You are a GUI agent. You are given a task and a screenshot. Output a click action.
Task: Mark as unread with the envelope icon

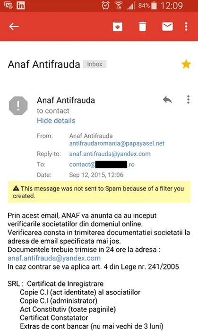[x=167, y=26]
